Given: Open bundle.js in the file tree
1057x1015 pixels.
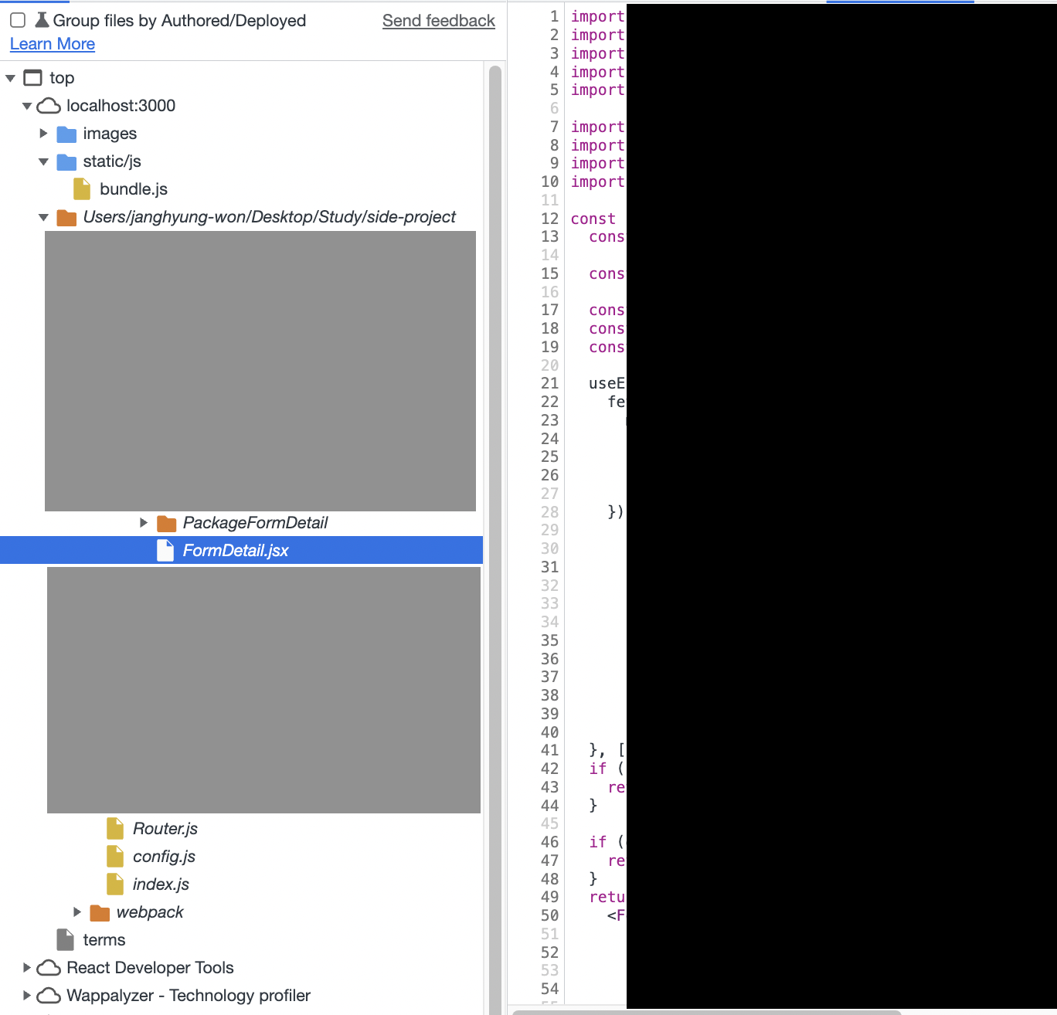Looking at the screenshot, I should 134,189.
